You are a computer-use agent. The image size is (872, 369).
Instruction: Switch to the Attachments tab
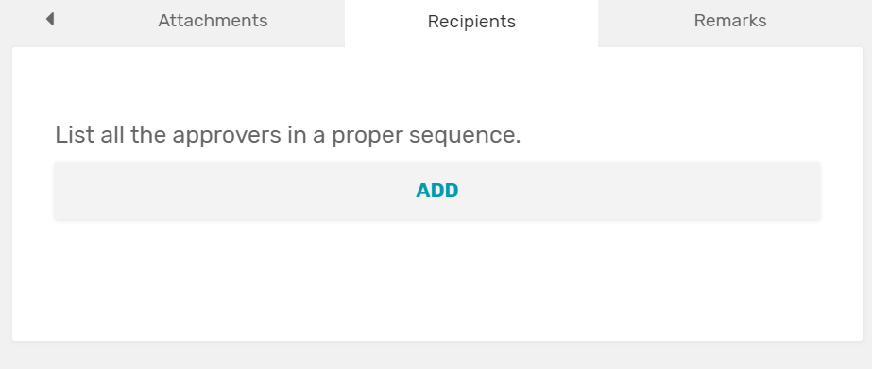(x=213, y=21)
